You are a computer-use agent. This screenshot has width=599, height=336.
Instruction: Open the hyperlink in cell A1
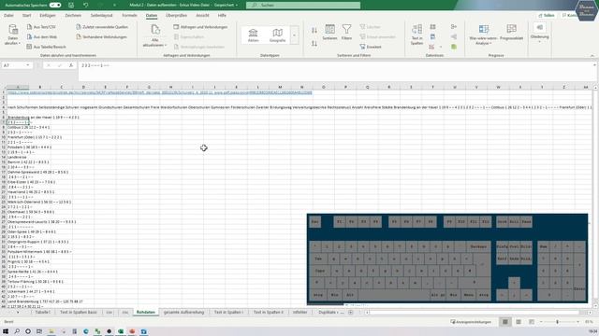click(160, 92)
